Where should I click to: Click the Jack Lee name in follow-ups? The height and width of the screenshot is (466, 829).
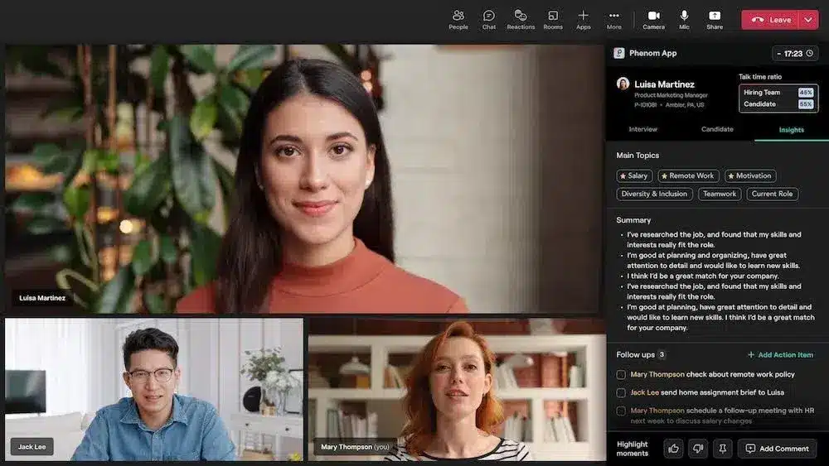pos(644,392)
